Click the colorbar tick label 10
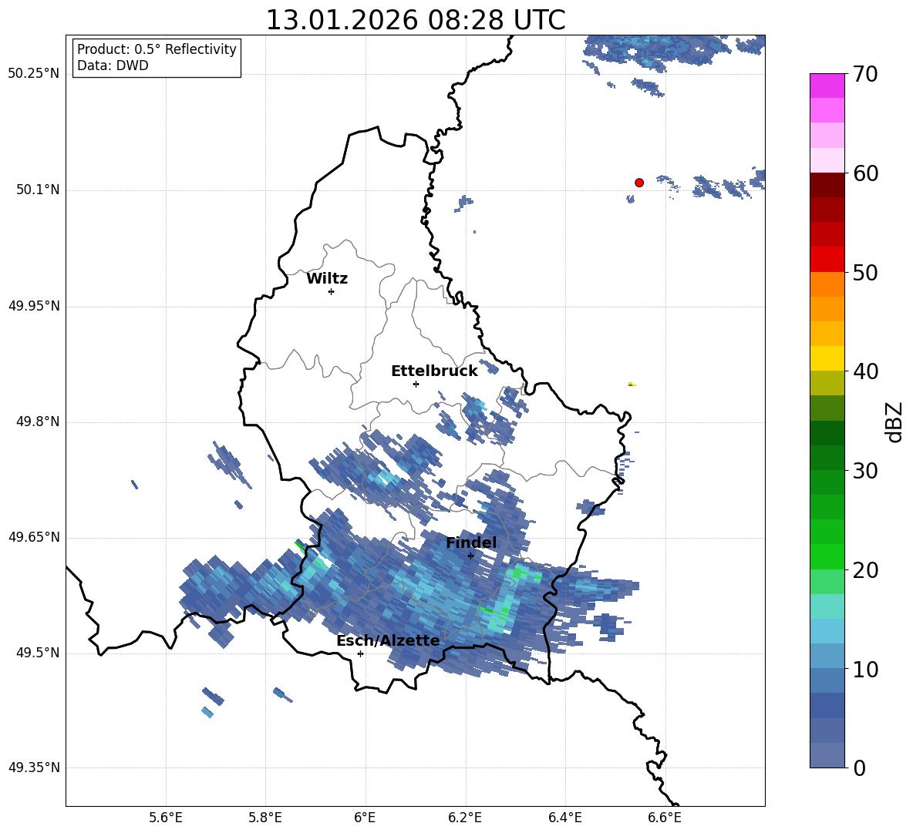Viewport: 913px width, 833px height. click(x=865, y=669)
